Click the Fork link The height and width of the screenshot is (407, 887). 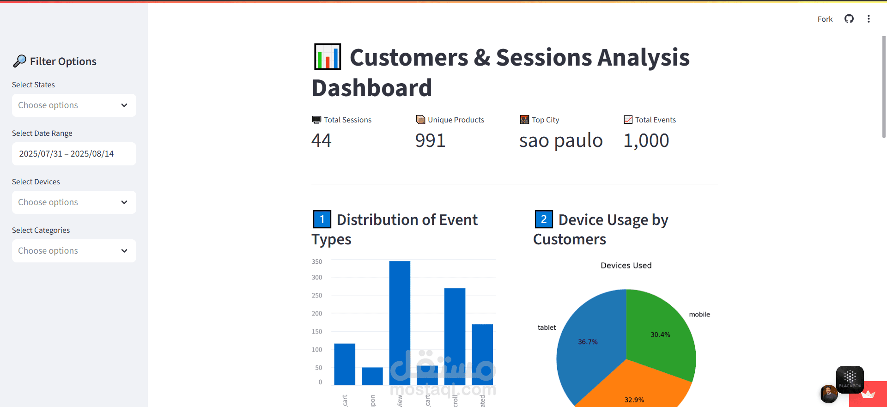(825, 19)
